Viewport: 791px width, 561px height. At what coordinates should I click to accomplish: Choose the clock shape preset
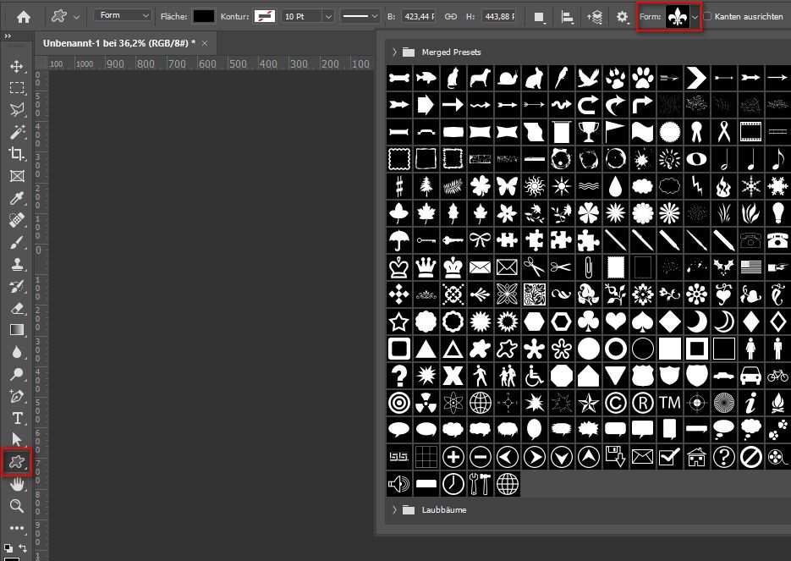[x=453, y=484]
